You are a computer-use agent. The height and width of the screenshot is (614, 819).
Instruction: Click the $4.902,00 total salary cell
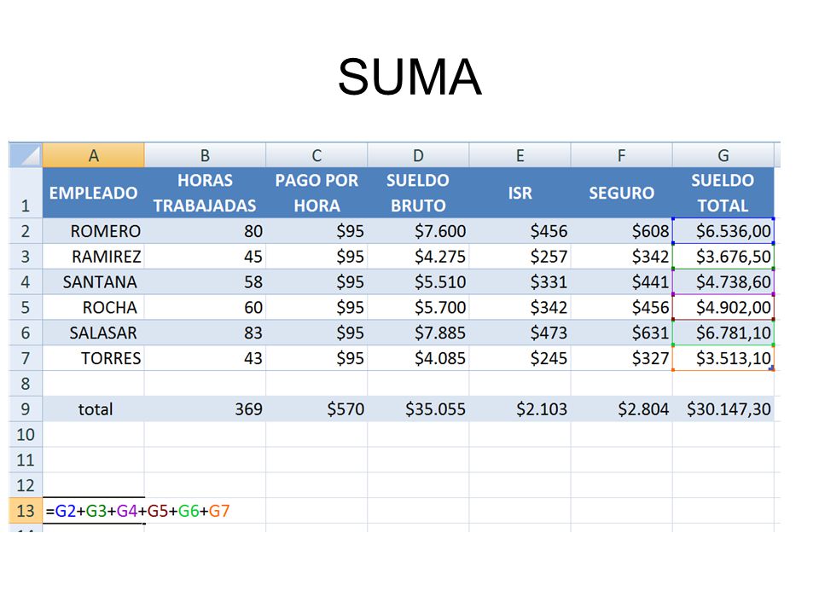tap(723, 307)
